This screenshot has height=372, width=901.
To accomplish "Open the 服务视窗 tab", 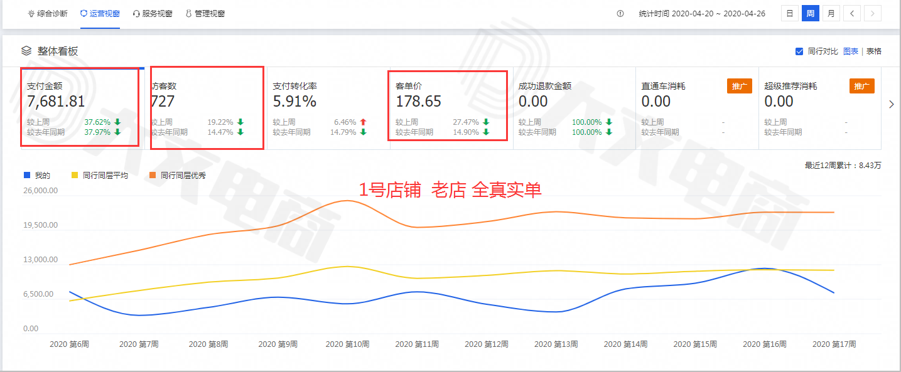I will [153, 13].
